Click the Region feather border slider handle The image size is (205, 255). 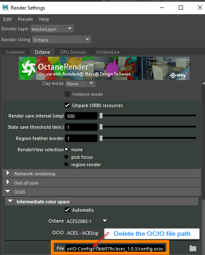point(101,138)
